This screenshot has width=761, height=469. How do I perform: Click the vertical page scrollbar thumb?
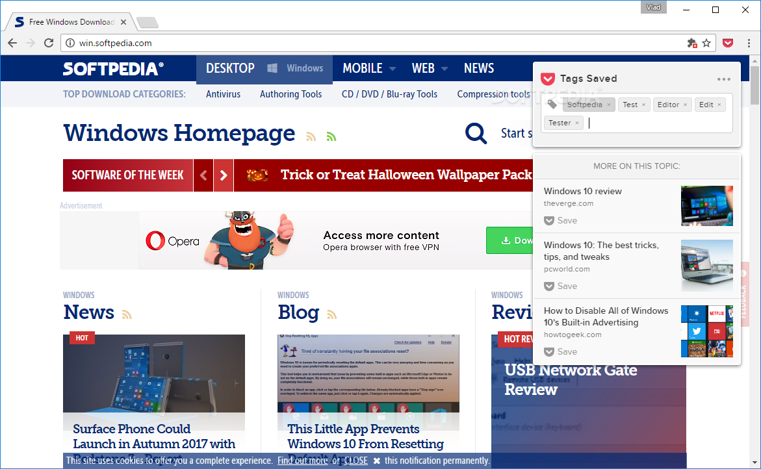(x=755, y=85)
